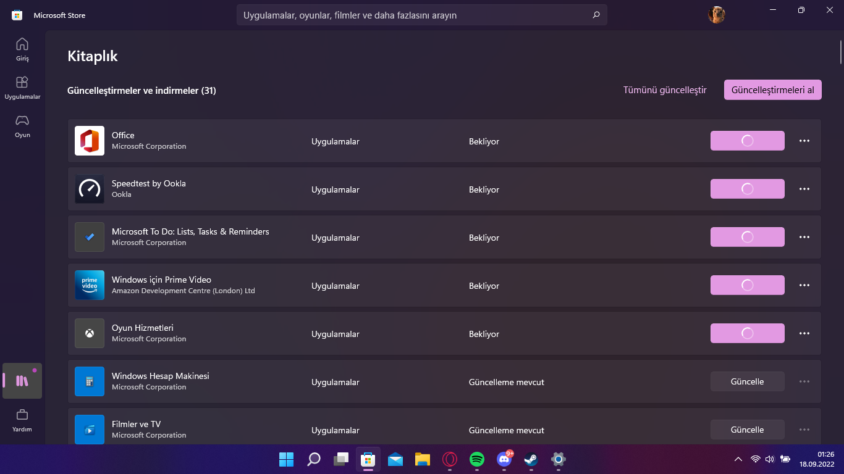Open the Windows Start menu
844x474 pixels.
tap(287, 459)
